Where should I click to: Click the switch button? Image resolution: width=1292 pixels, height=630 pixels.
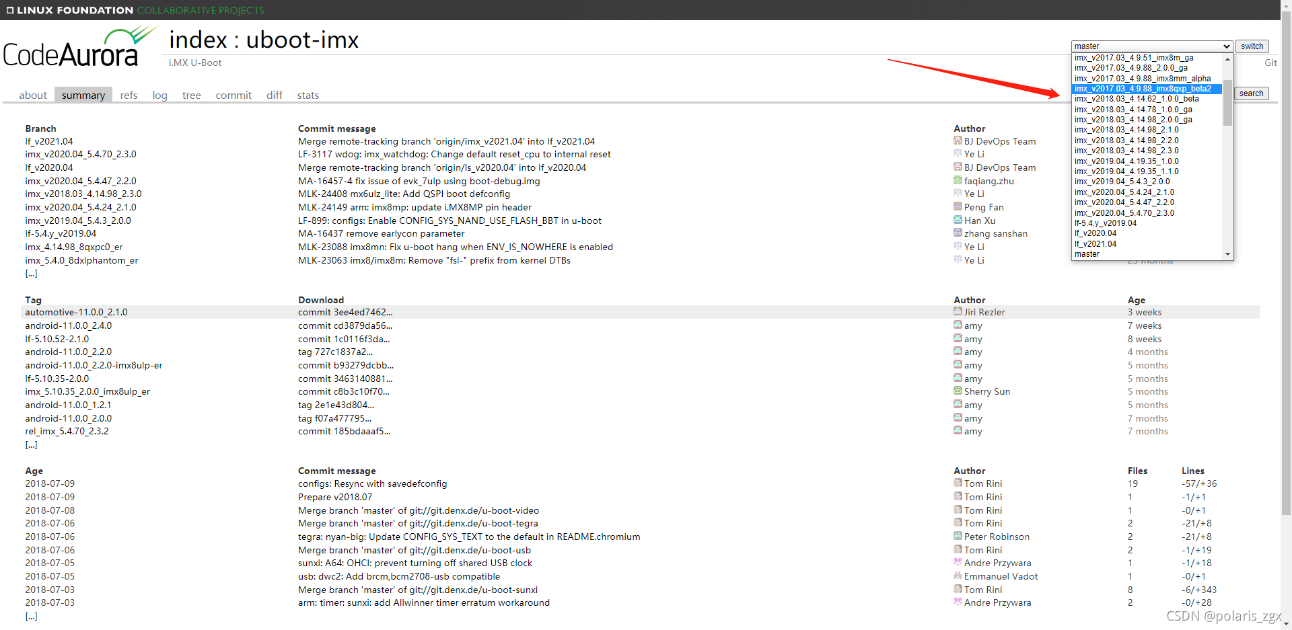(x=1252, y=46)
